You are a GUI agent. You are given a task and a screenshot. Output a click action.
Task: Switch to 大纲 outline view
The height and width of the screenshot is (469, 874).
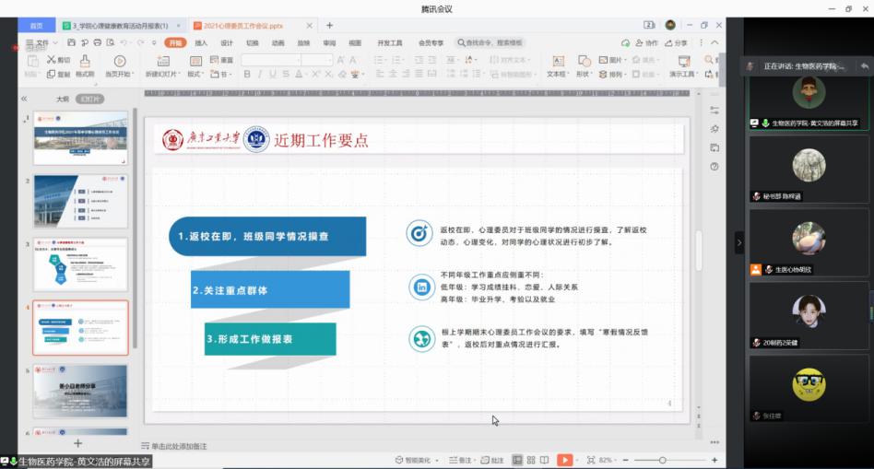click(63, 99)
